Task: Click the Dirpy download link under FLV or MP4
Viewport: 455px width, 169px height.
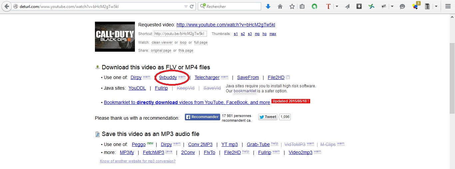Action: coord(136,77)
